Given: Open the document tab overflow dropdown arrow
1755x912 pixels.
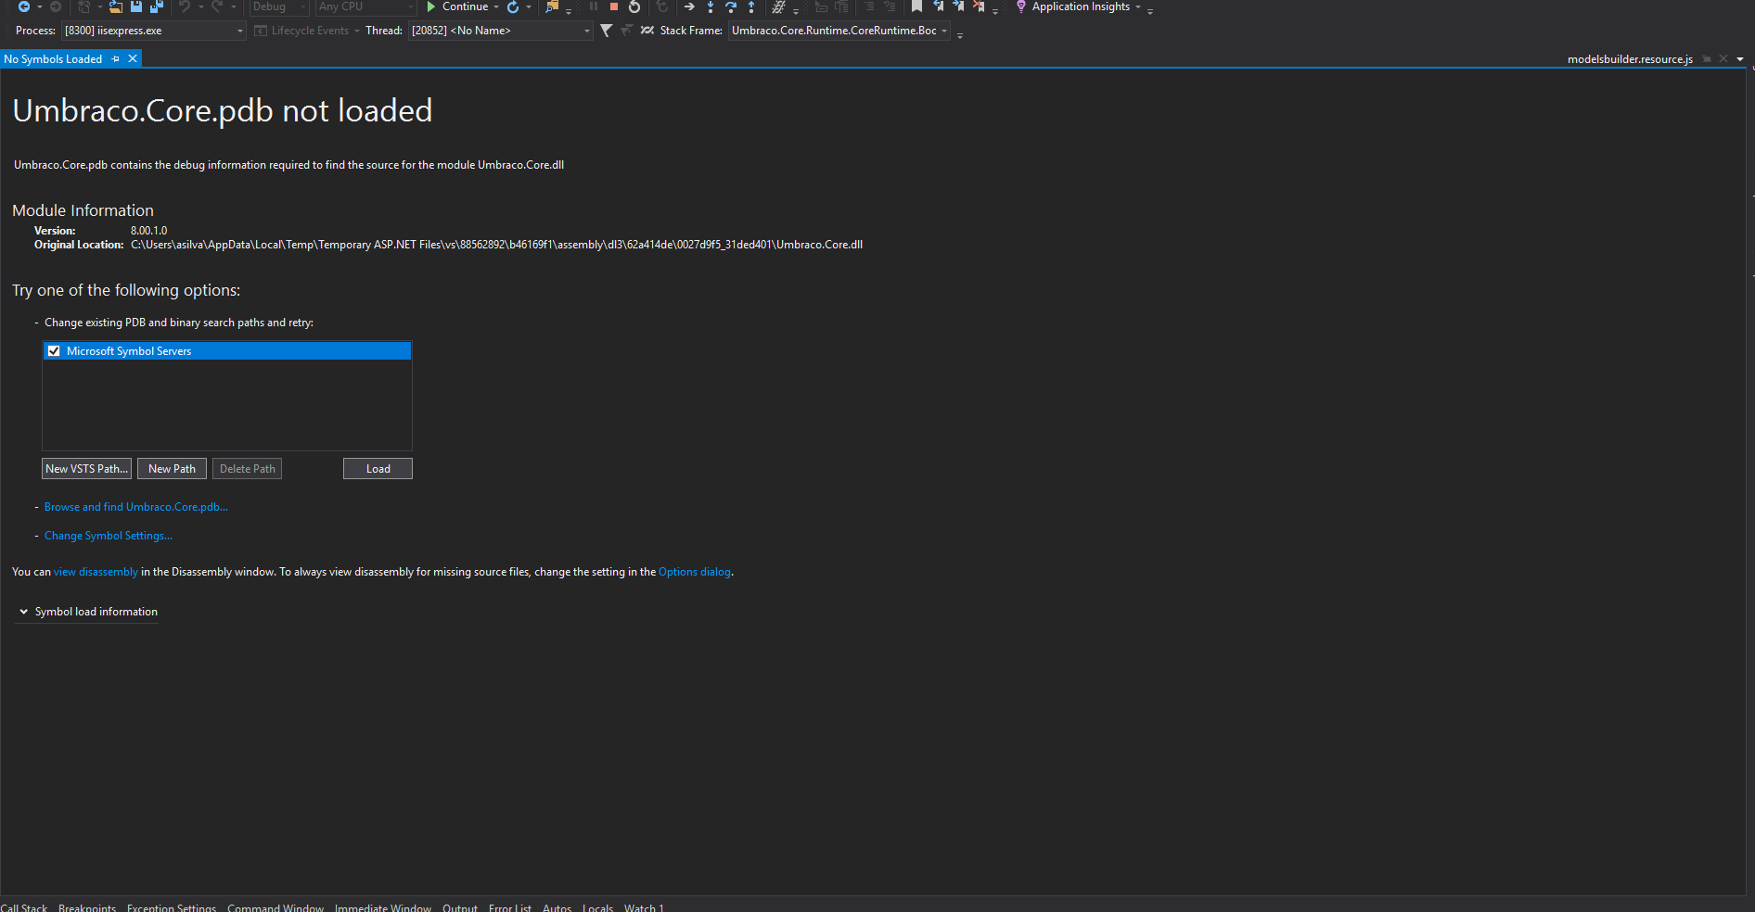Looking at the screenshot, I should [x=1740, y=59].
